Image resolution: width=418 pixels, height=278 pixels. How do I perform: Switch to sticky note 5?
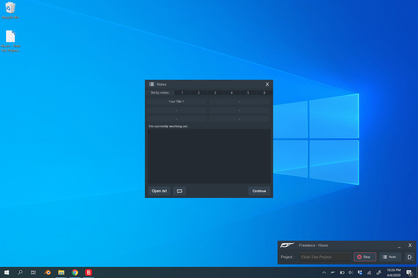248,93
